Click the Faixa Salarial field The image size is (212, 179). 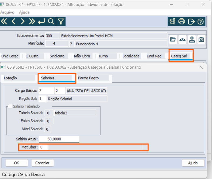(49, 121)
